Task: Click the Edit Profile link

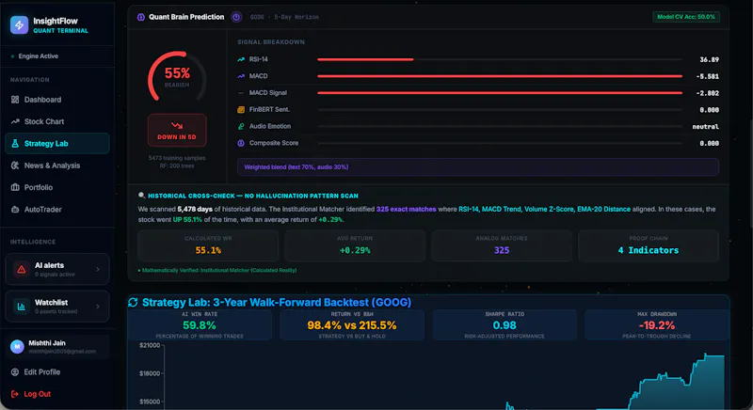Action: (x=42, y=372)
